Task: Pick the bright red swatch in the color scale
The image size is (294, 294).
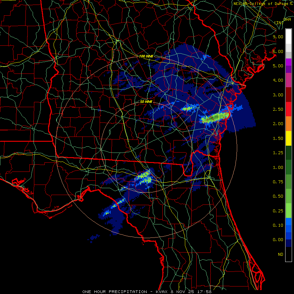Action: [x=288, y=109]
